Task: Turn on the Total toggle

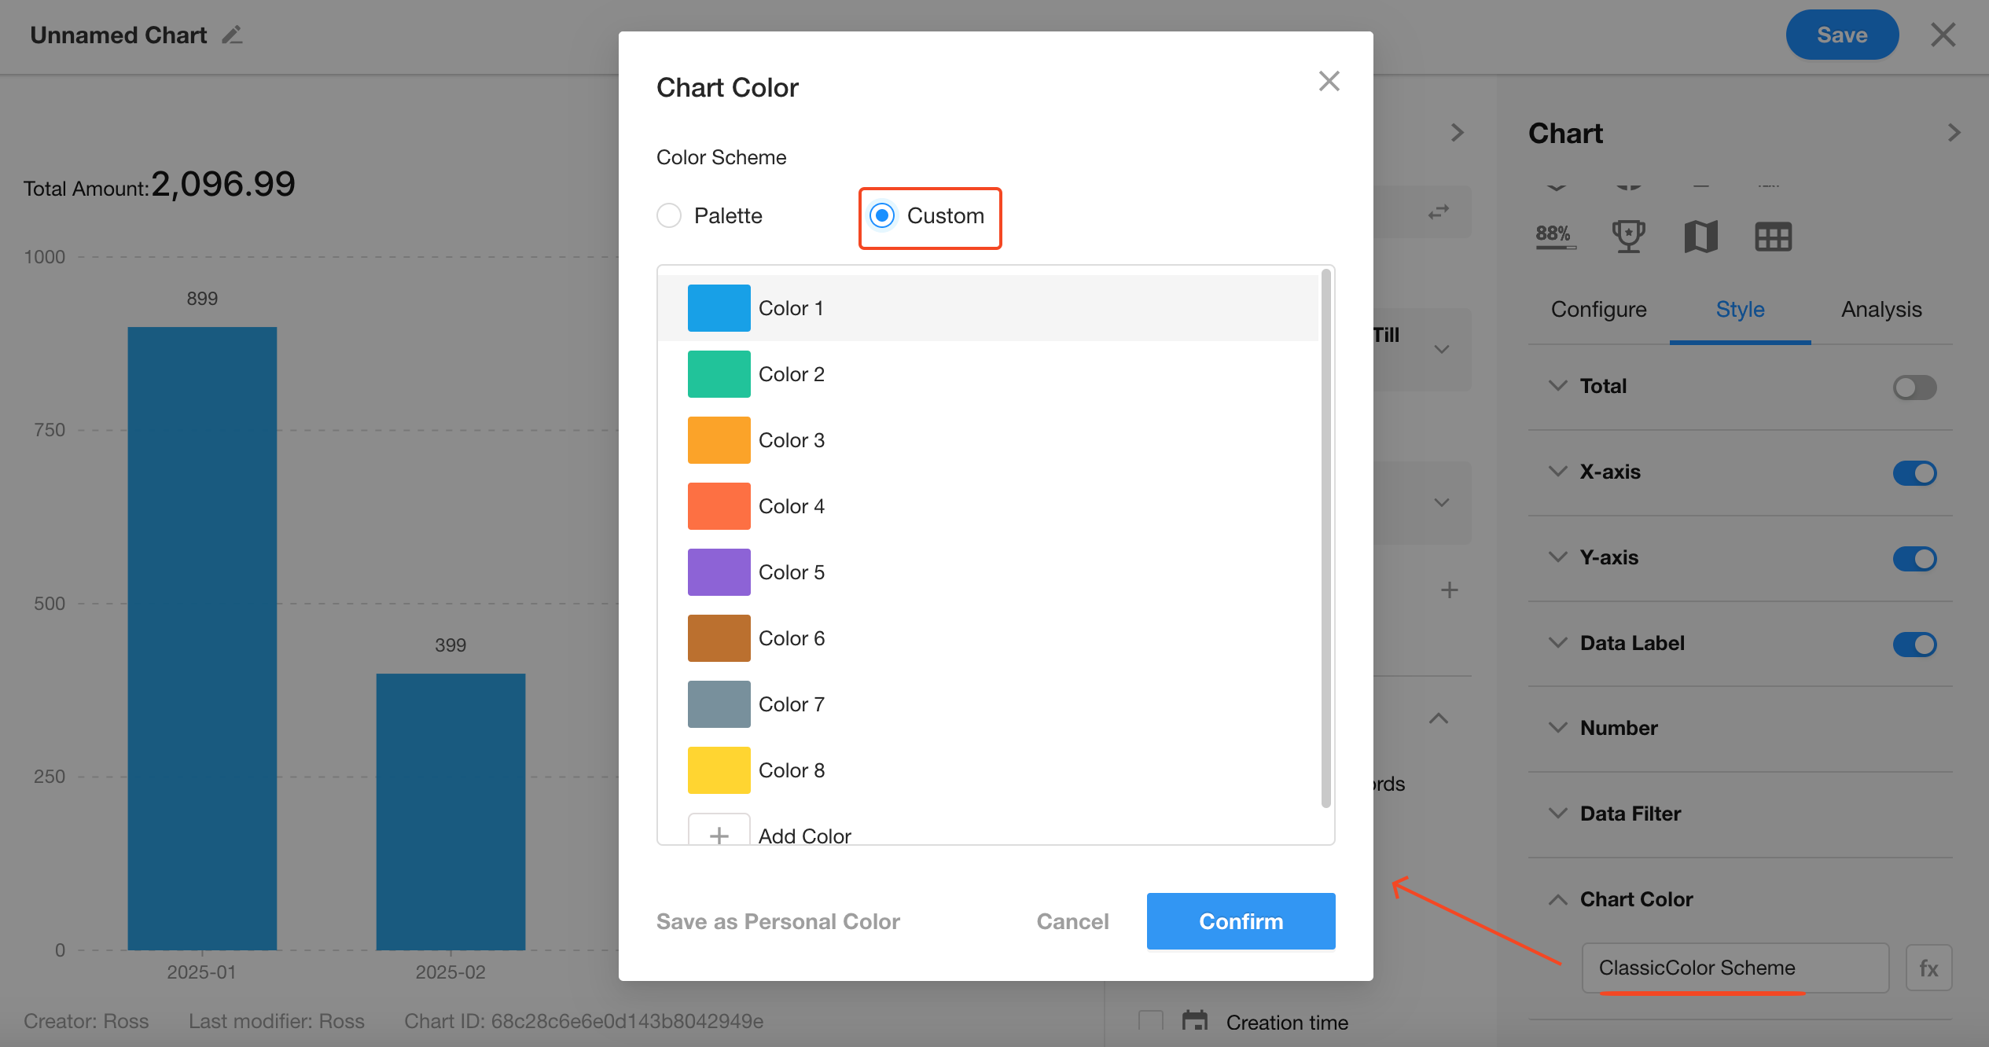Action: (x=1914, y=387)
